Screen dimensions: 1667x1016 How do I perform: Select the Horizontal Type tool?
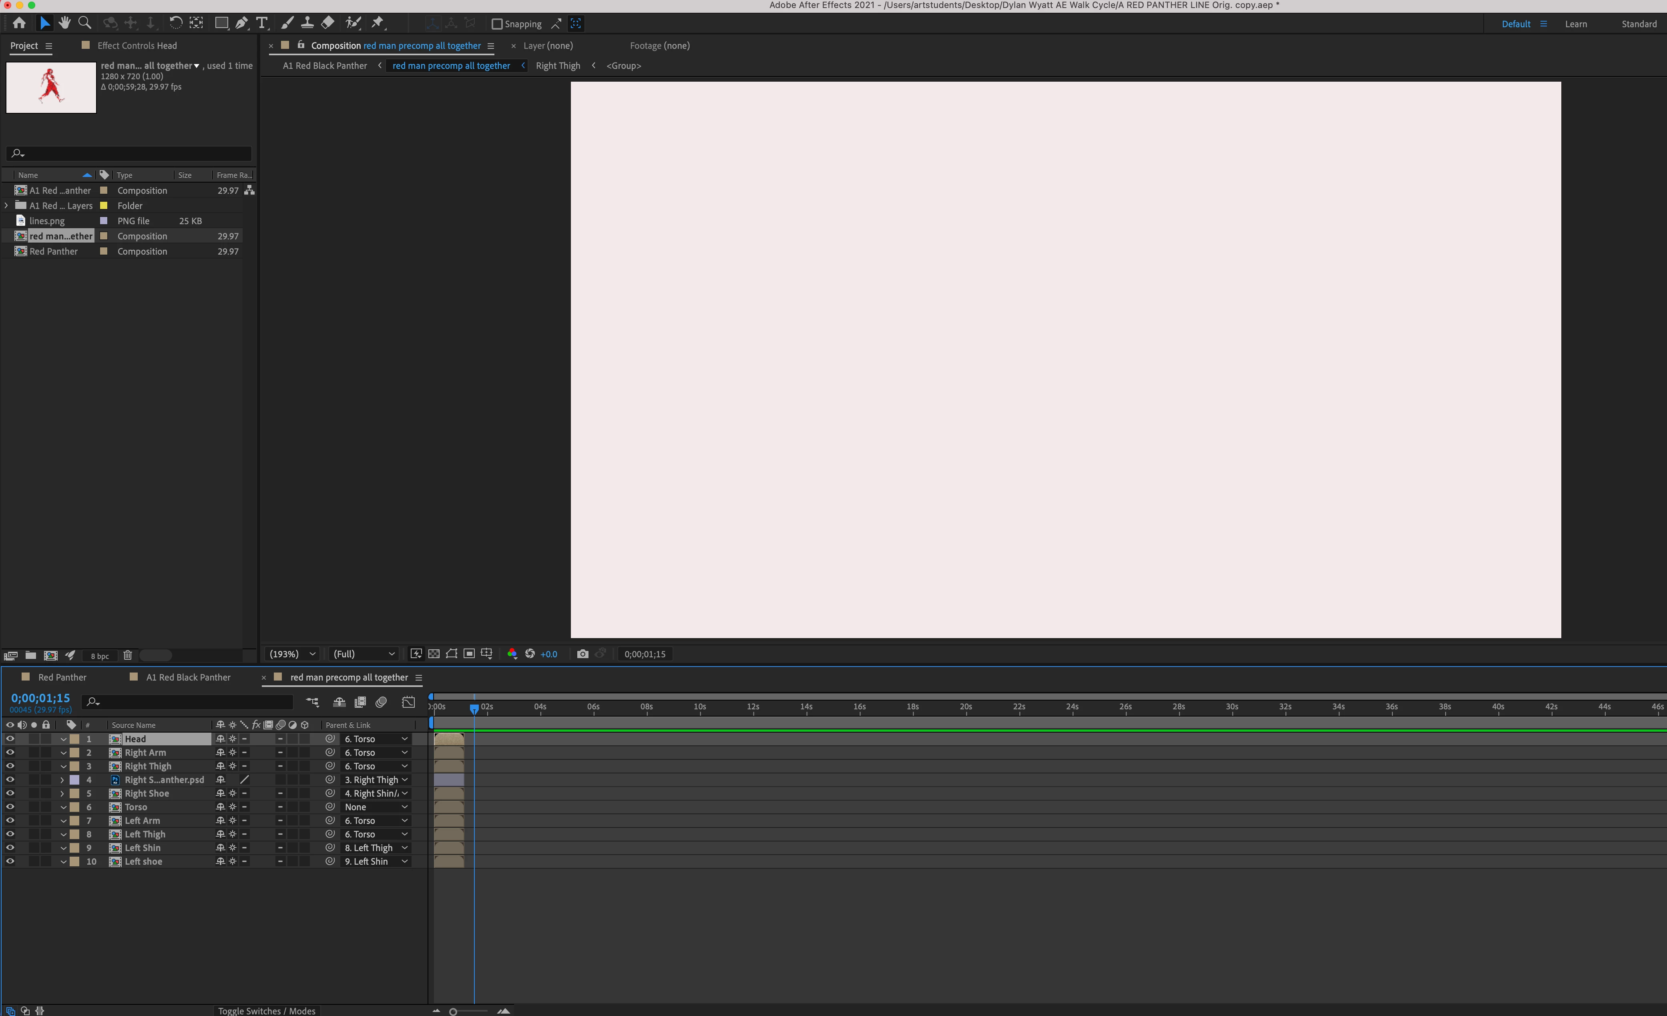262,23
